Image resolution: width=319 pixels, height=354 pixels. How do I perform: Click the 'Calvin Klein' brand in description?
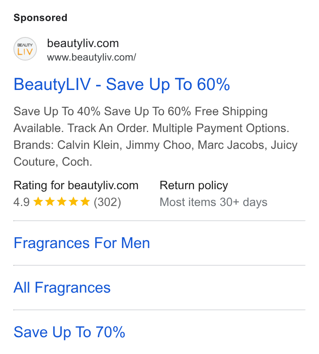[x=88, y=145]
